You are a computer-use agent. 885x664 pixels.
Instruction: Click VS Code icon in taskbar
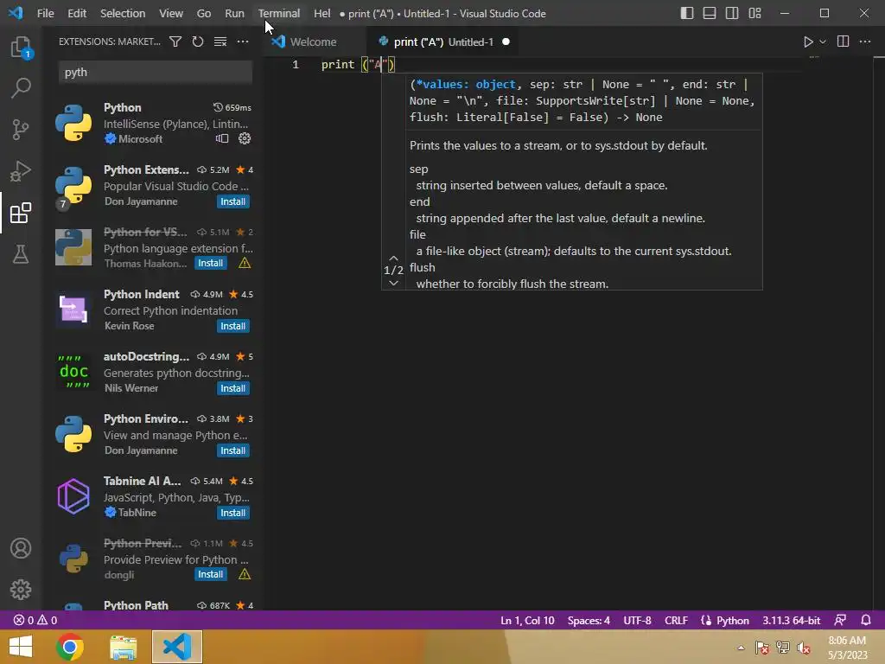[x=176, y=647]
